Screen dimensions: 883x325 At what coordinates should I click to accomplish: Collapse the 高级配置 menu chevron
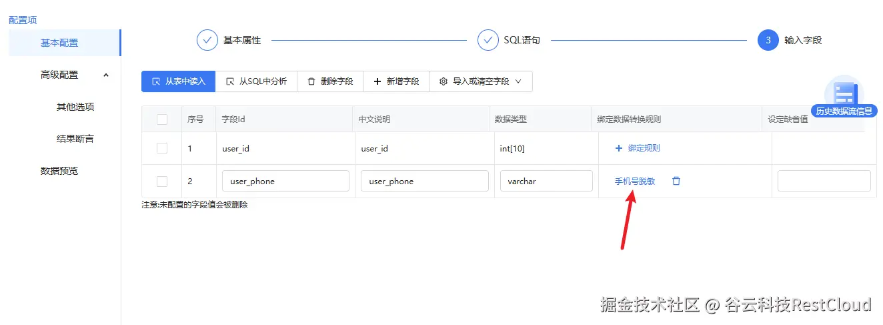click(106, 75)
